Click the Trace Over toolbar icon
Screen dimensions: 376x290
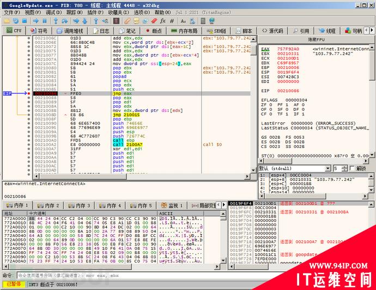click(85, 21)
